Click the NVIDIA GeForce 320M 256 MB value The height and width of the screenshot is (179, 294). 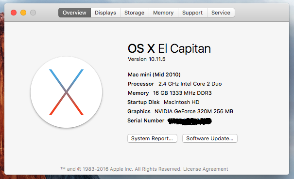194,111
